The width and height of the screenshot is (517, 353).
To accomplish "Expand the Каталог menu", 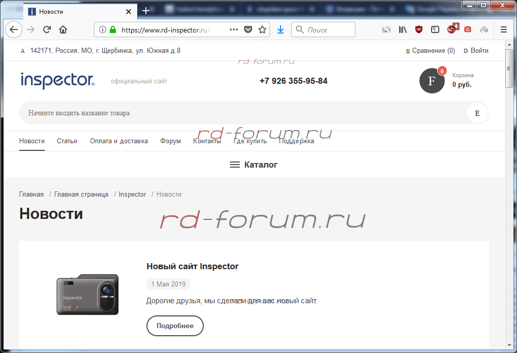I will (x=254, y=165).
